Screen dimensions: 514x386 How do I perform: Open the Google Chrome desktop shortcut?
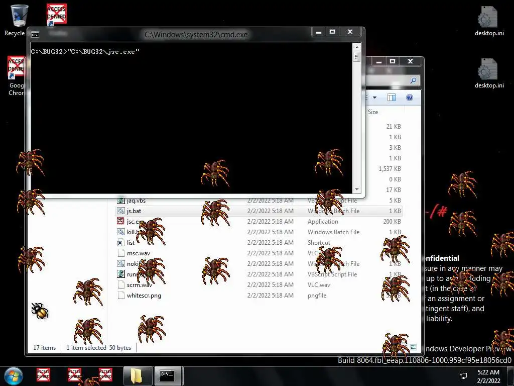[x=17, y=68]
